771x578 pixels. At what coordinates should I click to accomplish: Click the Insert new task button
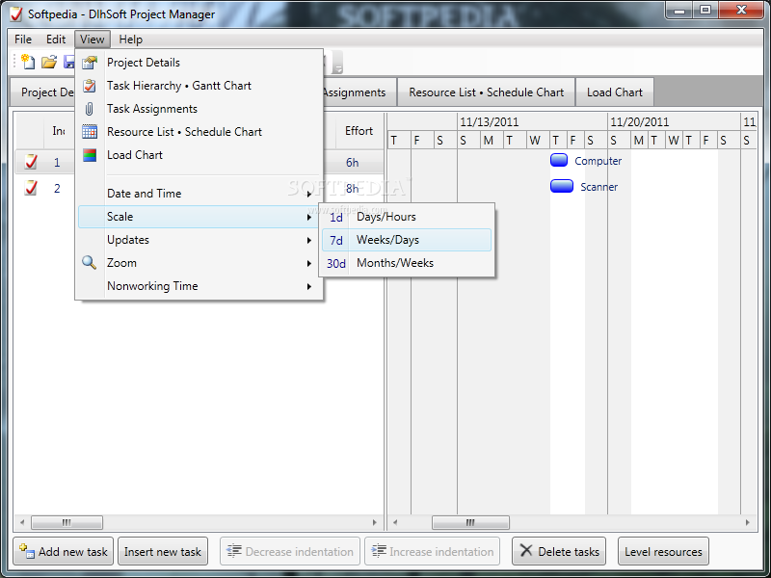tap(163, 551)
